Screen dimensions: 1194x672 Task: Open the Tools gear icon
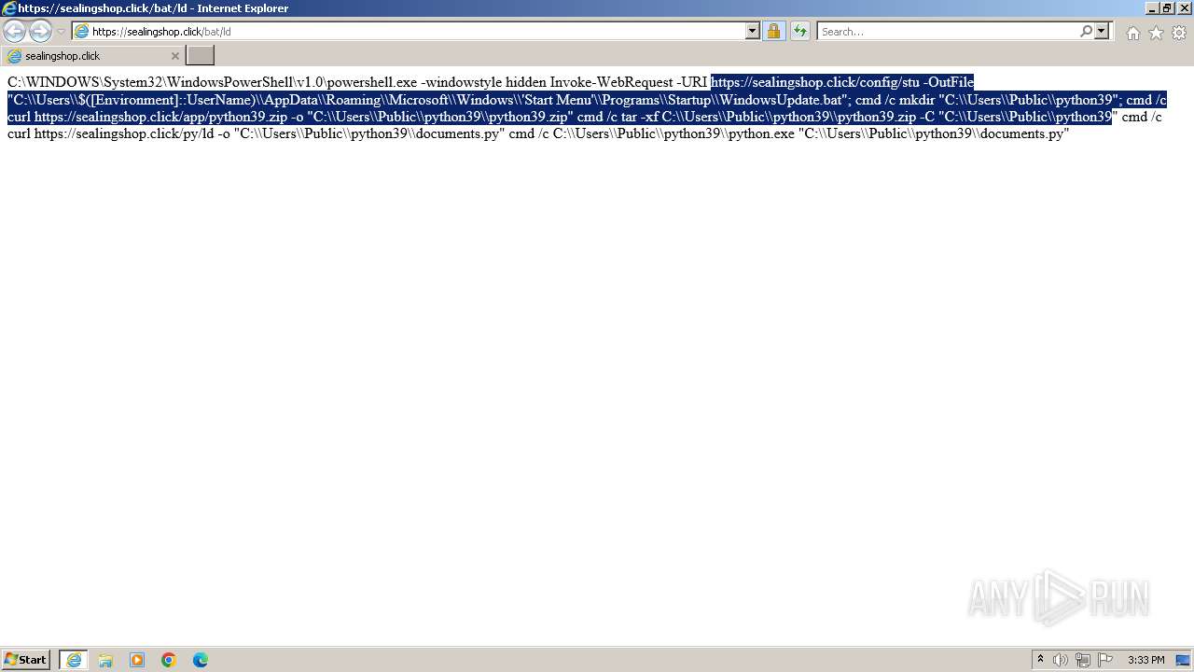point(1179,33)
